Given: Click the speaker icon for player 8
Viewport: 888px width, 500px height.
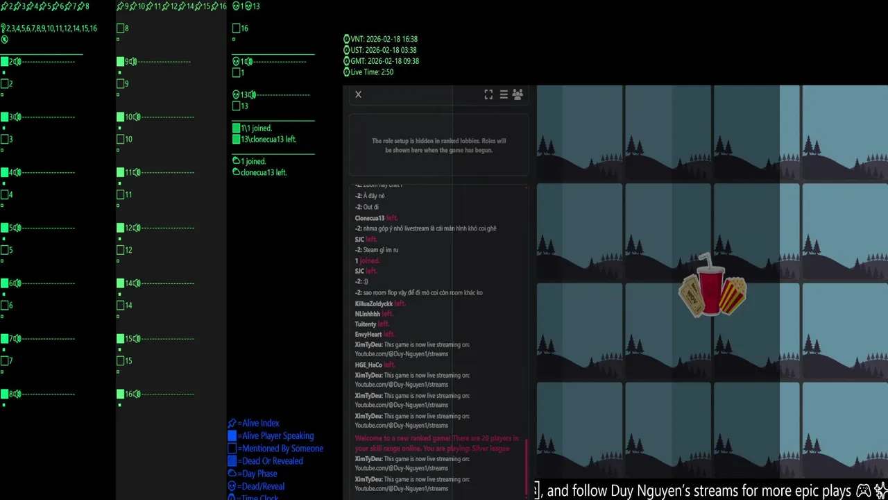Looking at the screenshot, I should point(17,394).
